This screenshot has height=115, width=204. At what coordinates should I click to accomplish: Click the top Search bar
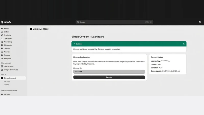coord(114,22)
